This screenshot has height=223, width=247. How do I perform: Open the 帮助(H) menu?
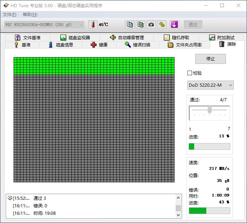click(x=30, y=15)
